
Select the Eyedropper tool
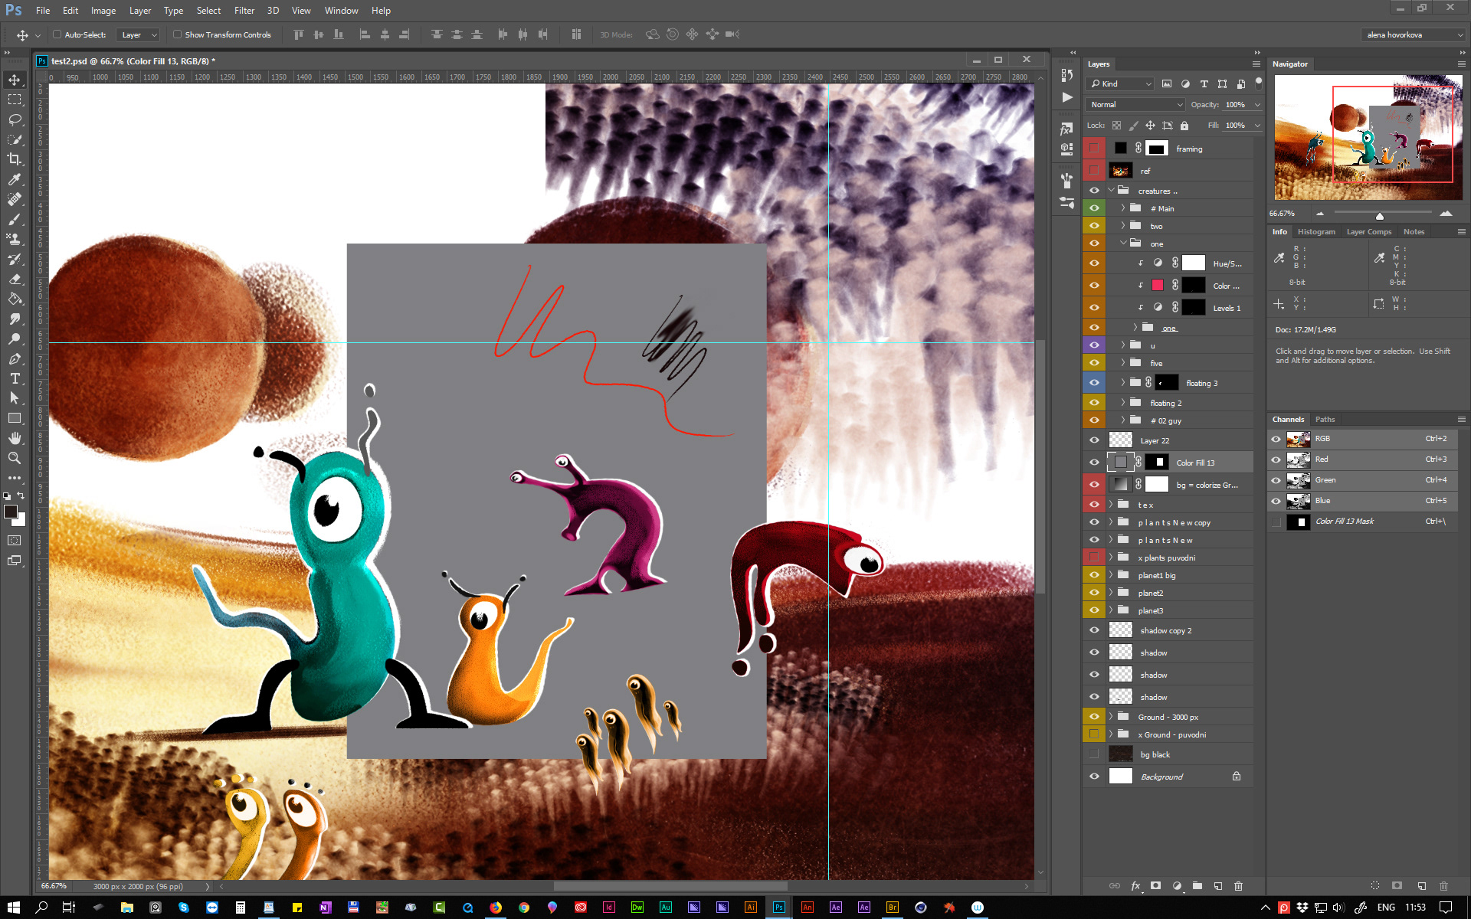pos(15,179)
